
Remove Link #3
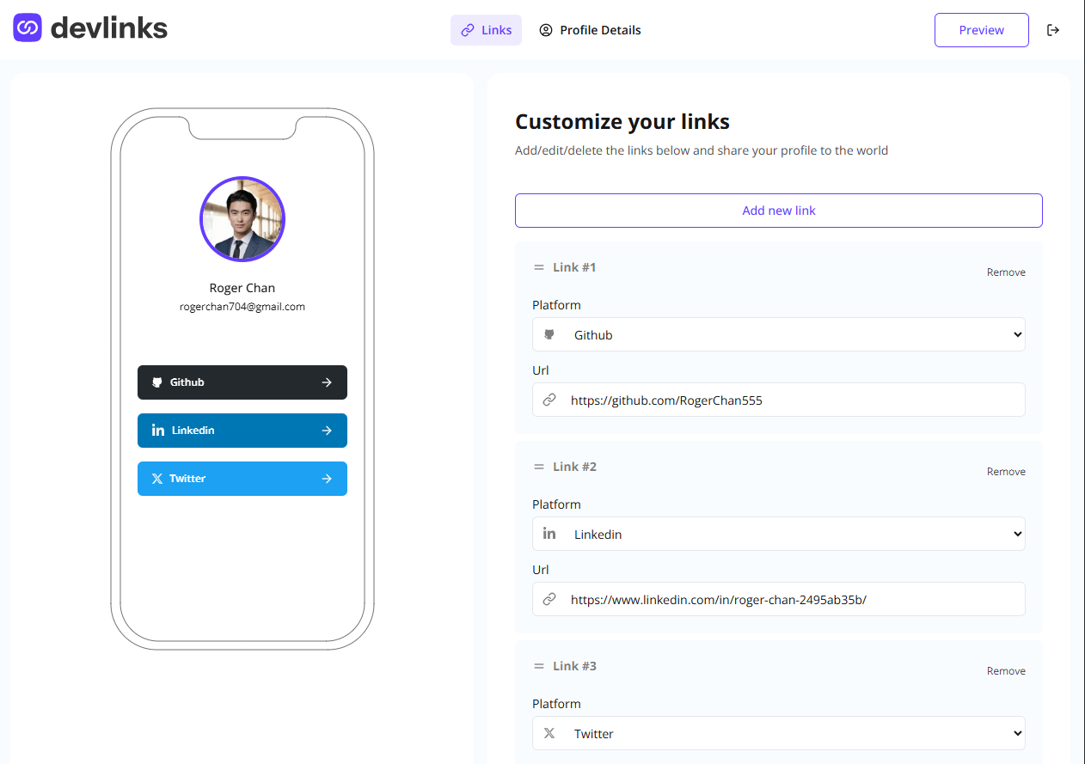pos(1006,671)
